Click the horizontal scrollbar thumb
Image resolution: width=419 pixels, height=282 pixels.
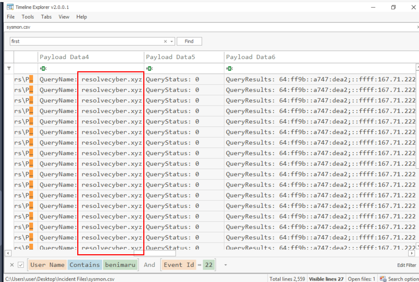[155, 253]
